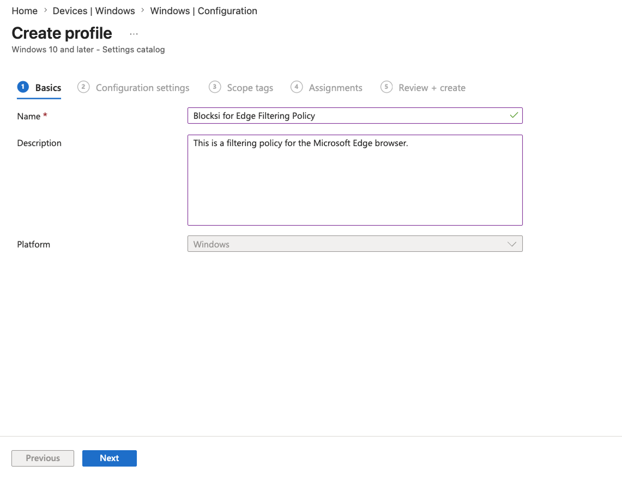
Task: Switch to Scope tags step
Action: point(250,88)
